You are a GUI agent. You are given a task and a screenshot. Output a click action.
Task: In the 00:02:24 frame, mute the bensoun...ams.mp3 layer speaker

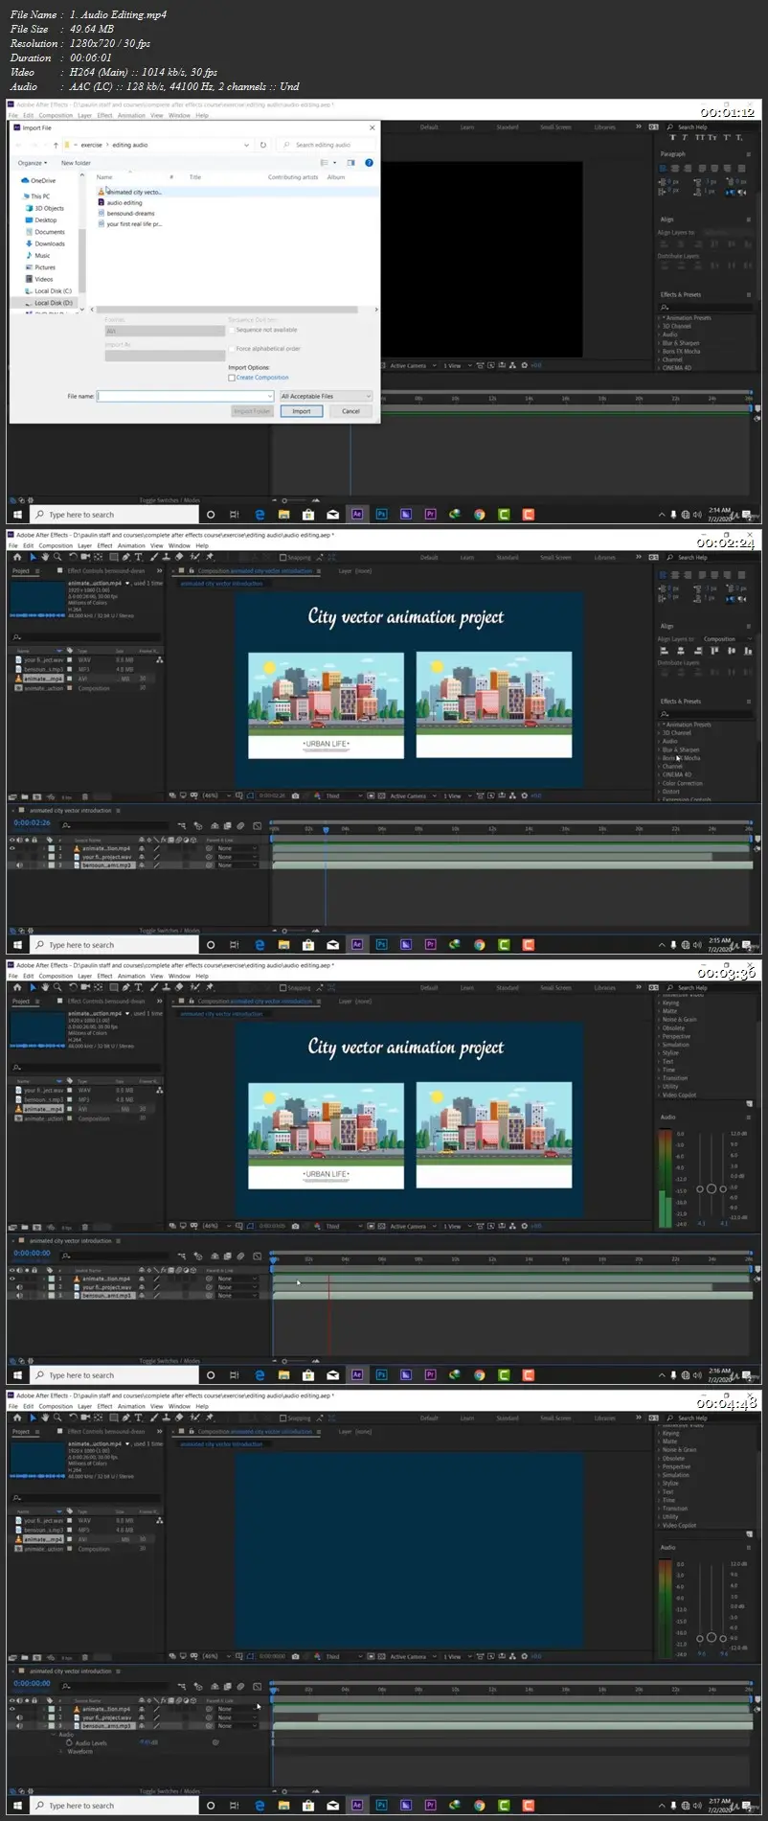pyautogui.click(x=19, y=864)
